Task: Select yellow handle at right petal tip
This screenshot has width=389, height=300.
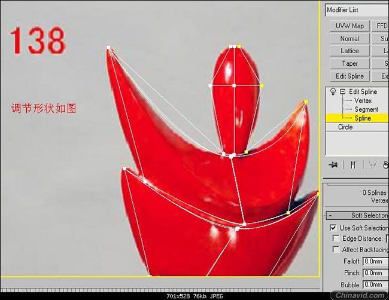Action: pos(306,102)
